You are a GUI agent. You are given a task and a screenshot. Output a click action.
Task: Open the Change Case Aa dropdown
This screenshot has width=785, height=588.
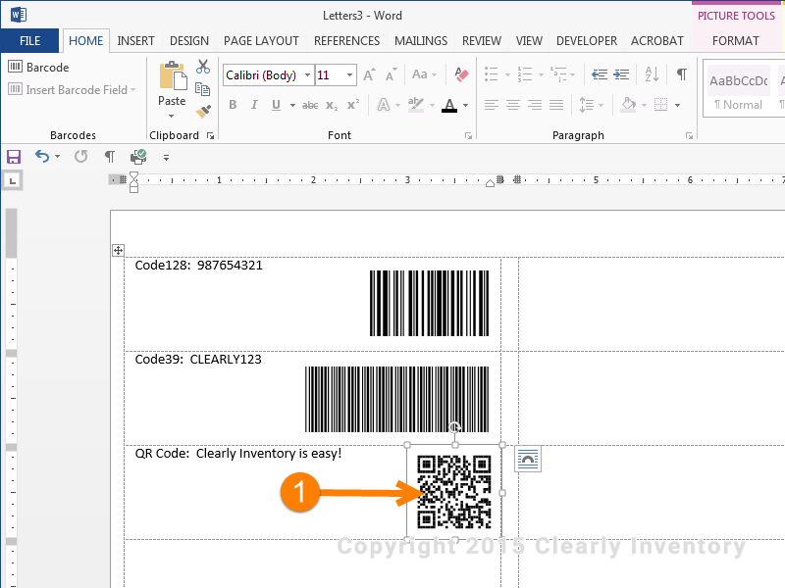[x=424, y=74]
